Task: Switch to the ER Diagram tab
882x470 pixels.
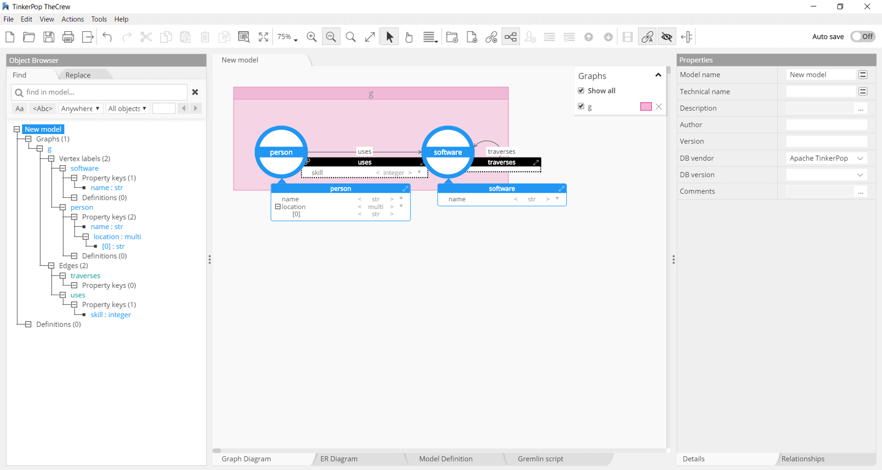Action: [339, 459]
